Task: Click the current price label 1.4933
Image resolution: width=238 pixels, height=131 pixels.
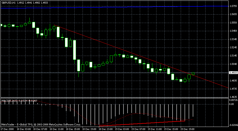Action: tap(234, 73)
